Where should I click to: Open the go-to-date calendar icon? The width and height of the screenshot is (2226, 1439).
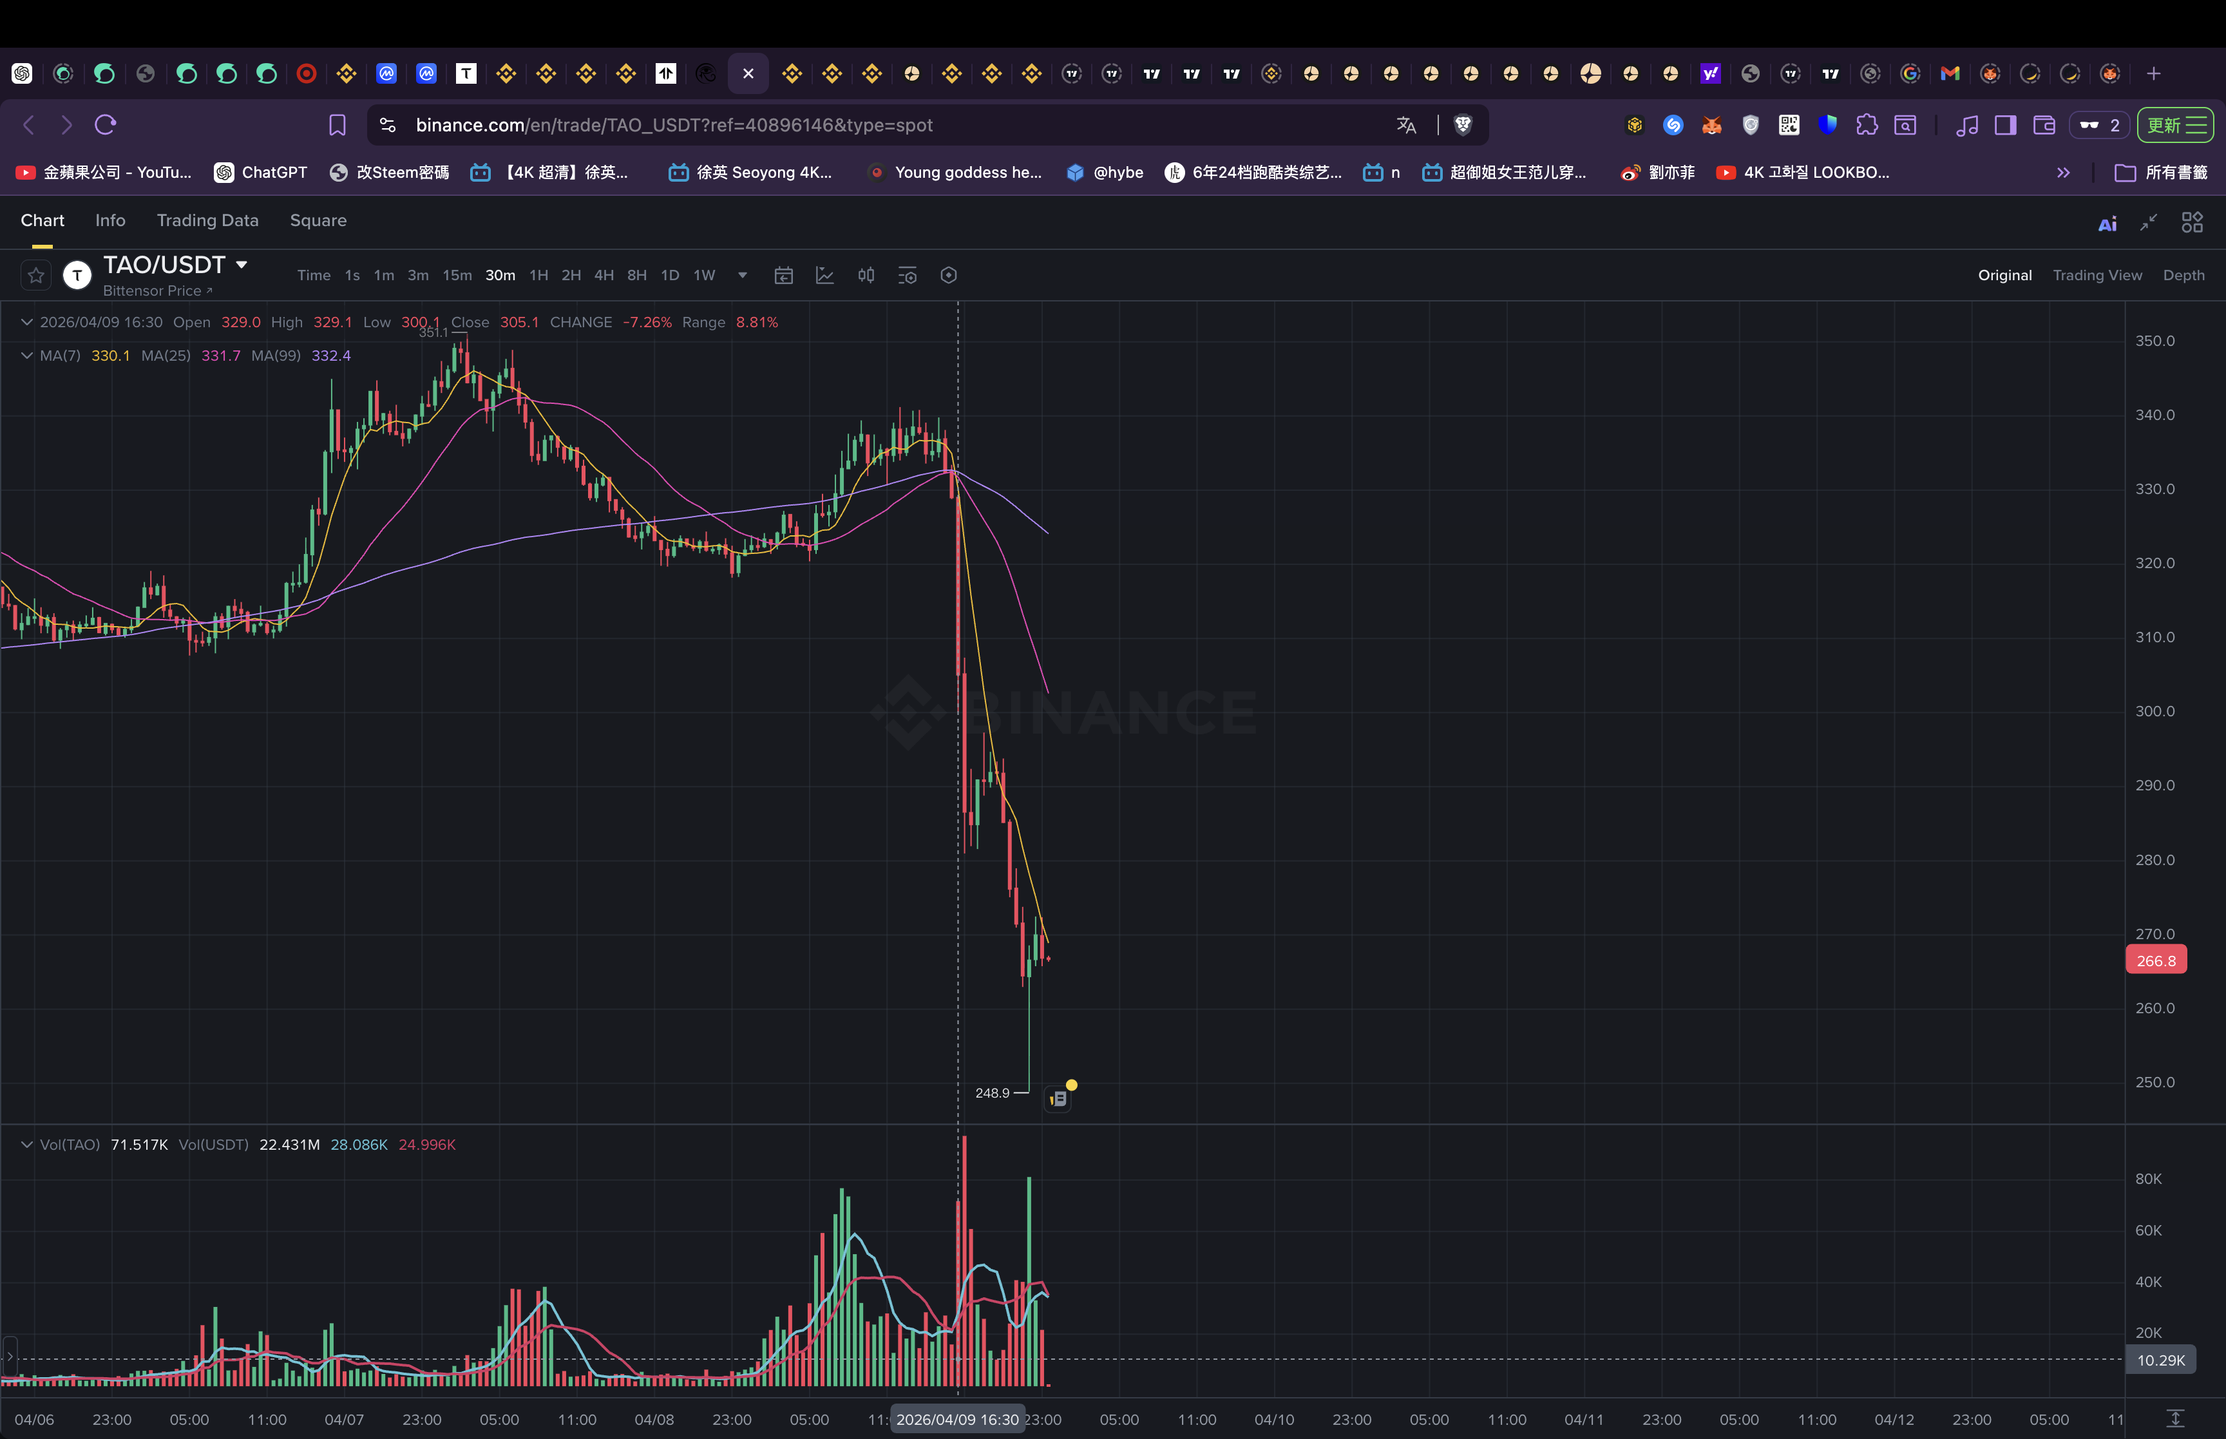(784, 276)
